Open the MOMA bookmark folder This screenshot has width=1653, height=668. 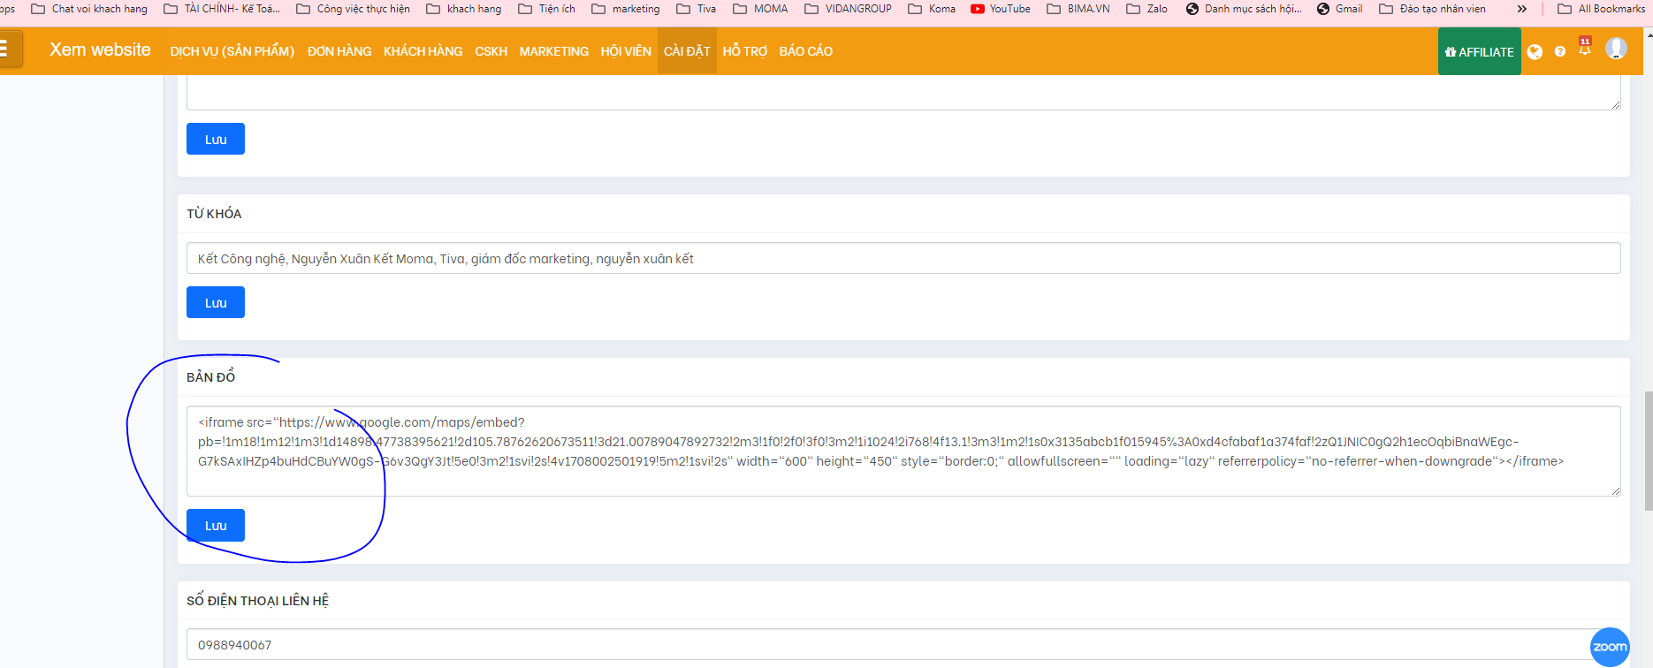click(760, 9)
